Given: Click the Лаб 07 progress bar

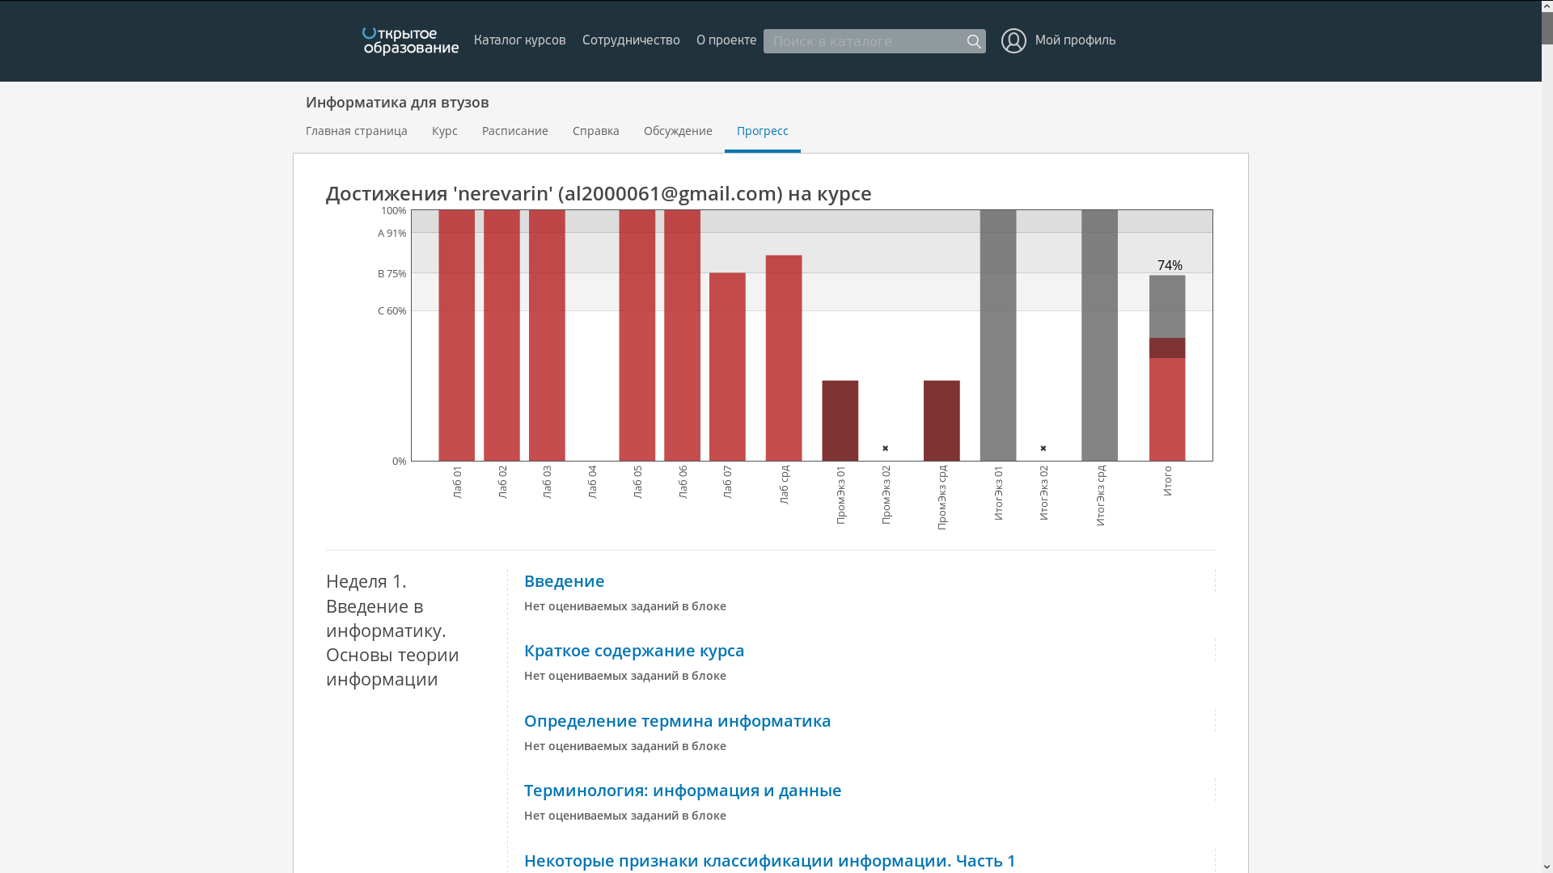Looking at the screenshot, I should [727, 368].
